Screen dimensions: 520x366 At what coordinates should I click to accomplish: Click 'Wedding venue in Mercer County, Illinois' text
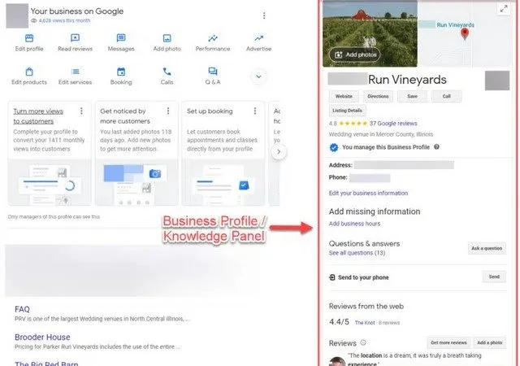click(x=381, y=134)
